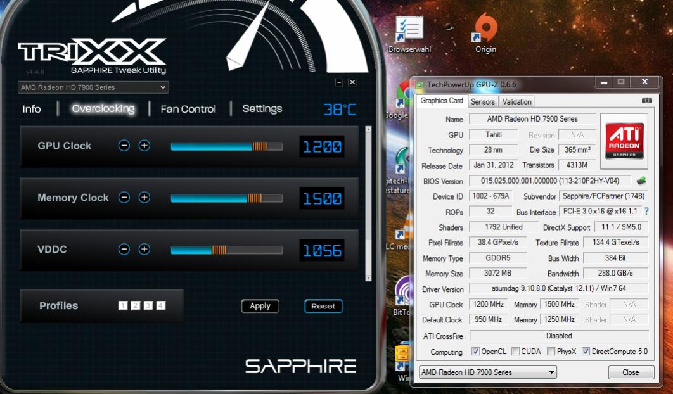Increase VDDC with plus button
The image size is (673, 394).
[144, 250]
